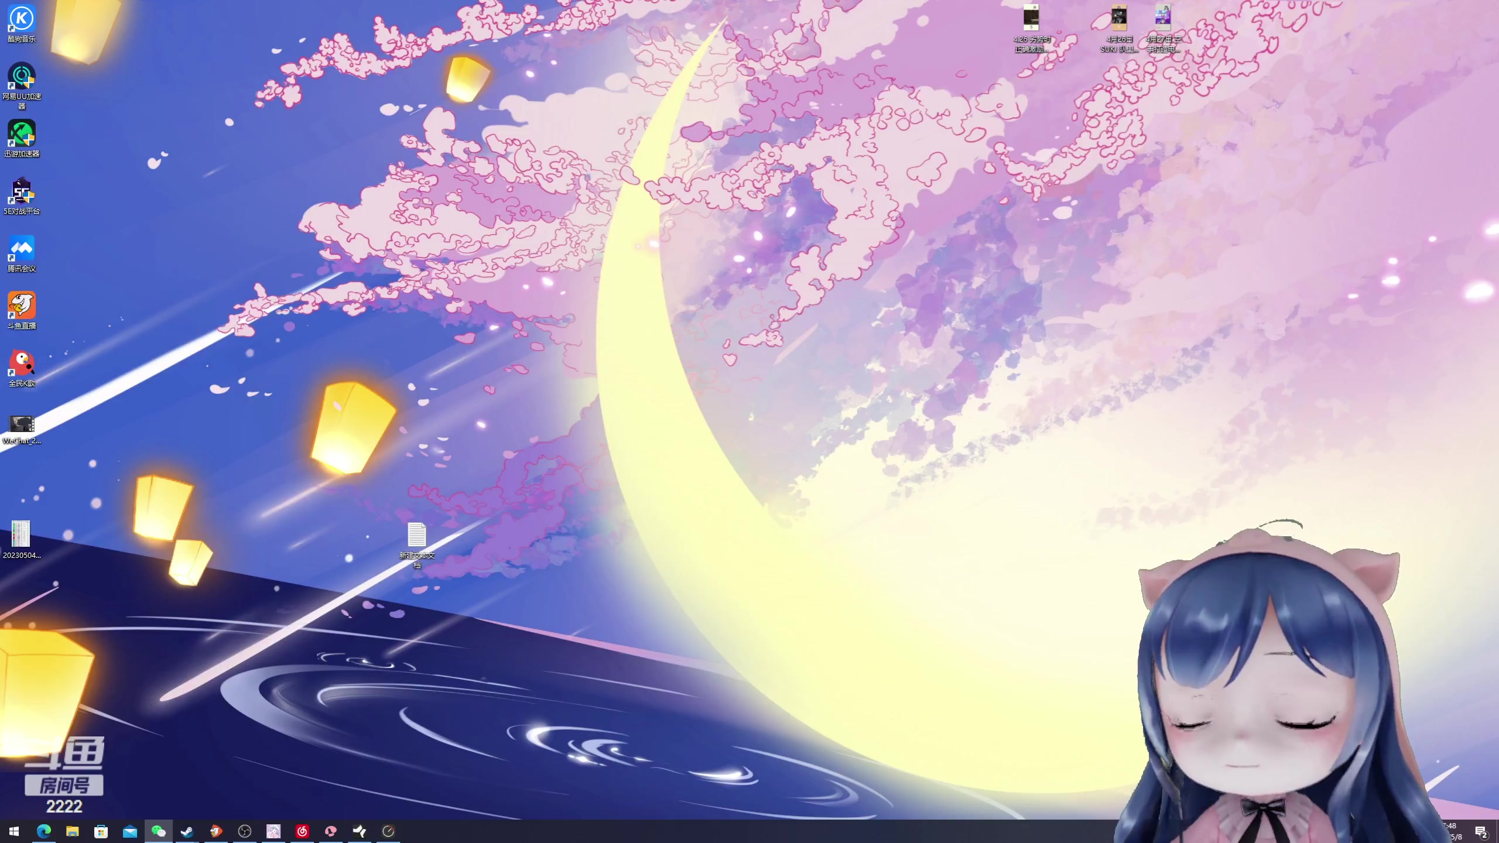Open the Tencent Meeting (腾讯会议) desktop shortcut
Image resolution: width=1499 pixels, height=843 pixels.
coord(22,249)
